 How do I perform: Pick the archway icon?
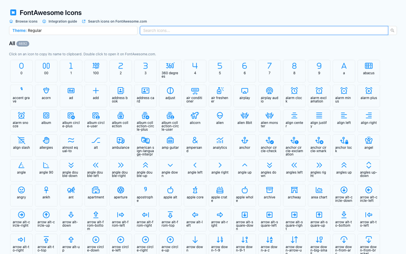click(294, 195)
